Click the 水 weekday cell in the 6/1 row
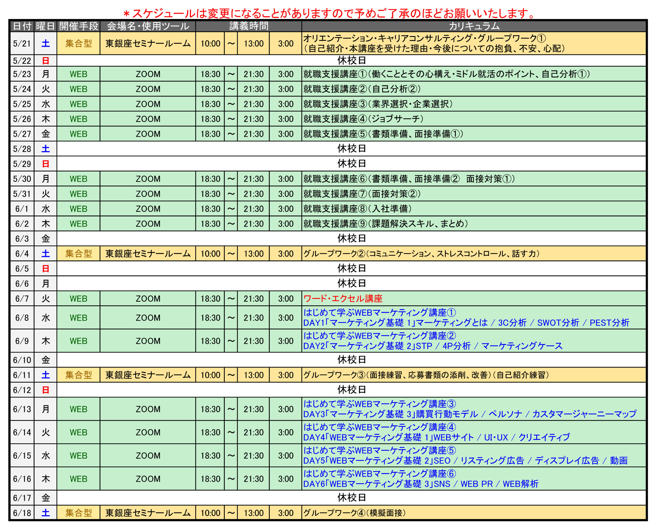Image resolution: width=658 pixels, height=531 pixels. coord(45,209)
